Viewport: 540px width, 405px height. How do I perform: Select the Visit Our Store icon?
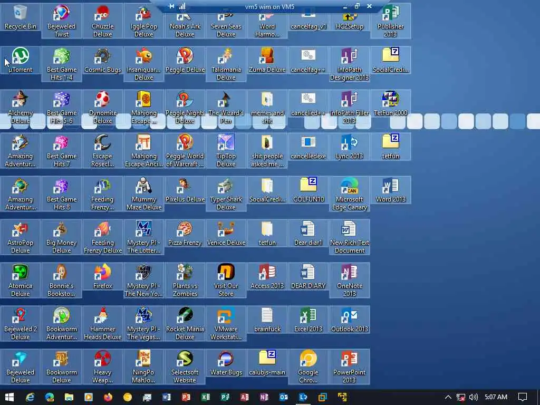point(226,280)
